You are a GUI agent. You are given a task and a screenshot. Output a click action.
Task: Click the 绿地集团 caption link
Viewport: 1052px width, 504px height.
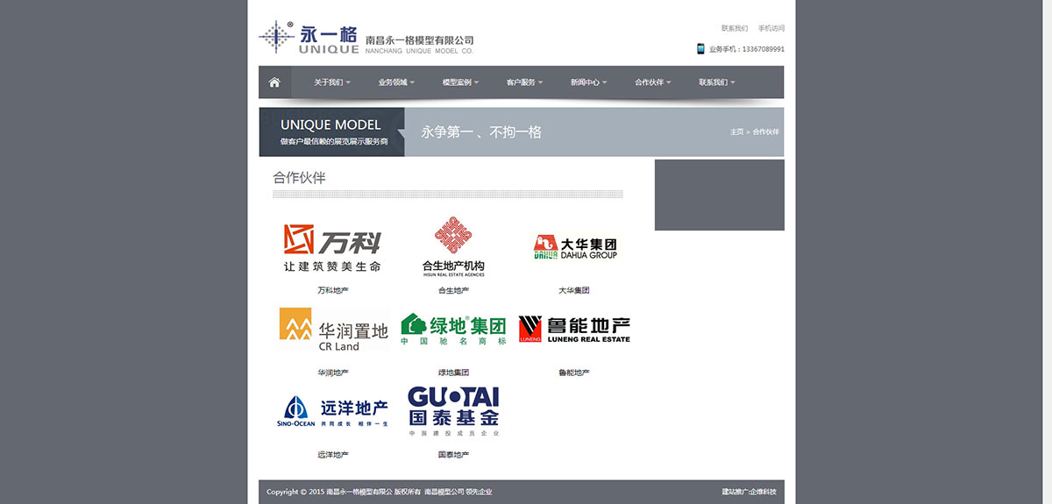[453, 373]
